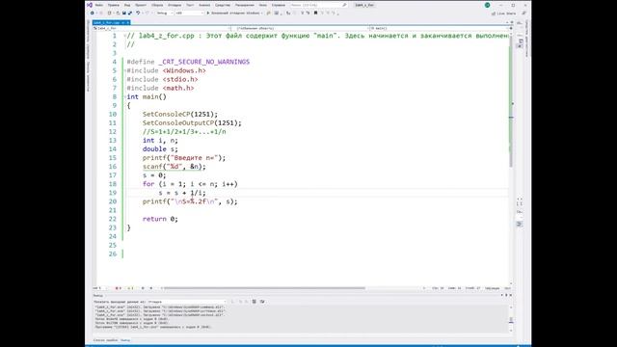Click the 'for (i = 1; i <= n; i++)' line
The image size is (617, 347).
click(190, 184)
